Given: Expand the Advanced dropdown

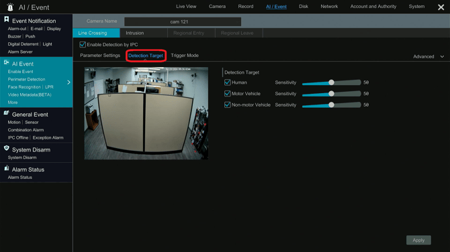Looking at the screenshot, I should tap(429, 57).
